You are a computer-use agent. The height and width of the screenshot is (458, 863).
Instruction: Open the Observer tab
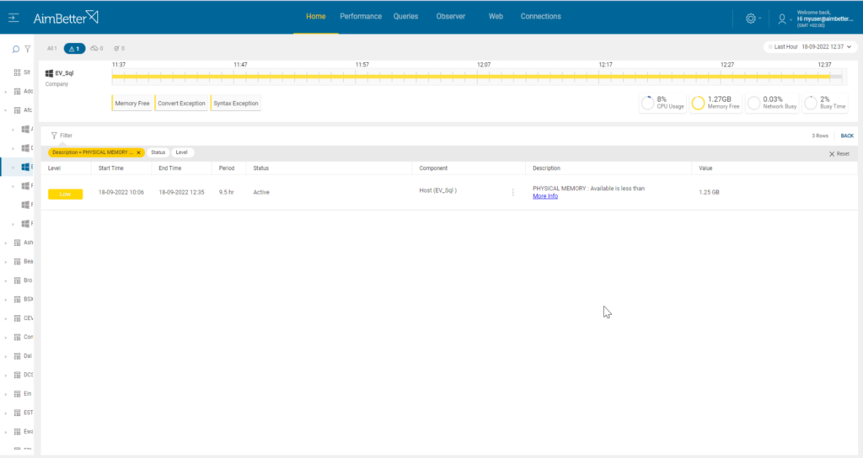pyautogui.click(x=451, y=17)
